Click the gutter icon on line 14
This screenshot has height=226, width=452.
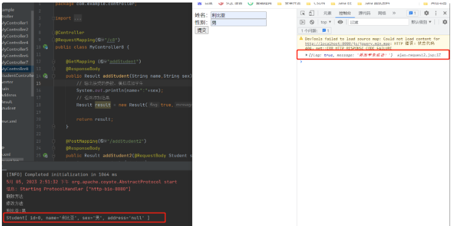[45, 76]
